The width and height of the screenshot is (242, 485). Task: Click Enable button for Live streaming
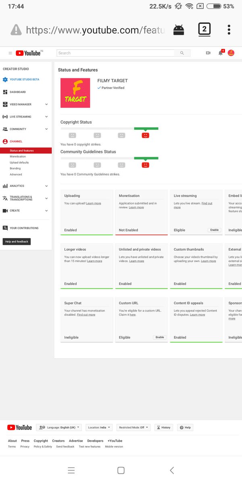tap(215, 230)
